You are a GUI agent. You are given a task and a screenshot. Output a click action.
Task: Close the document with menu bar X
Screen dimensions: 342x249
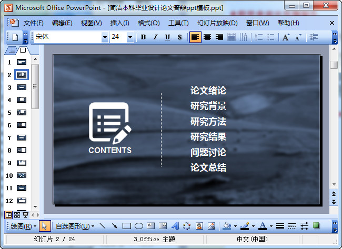(332, 23)
